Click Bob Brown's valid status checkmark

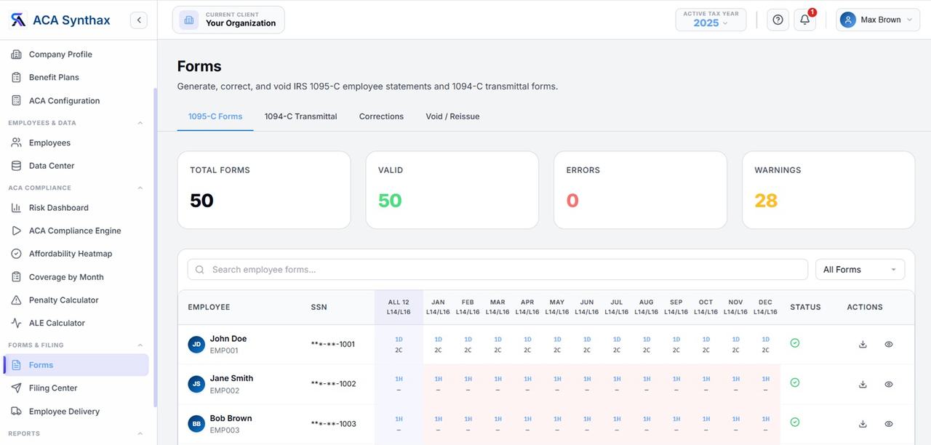pyautogui.click(x=795, y=422)
